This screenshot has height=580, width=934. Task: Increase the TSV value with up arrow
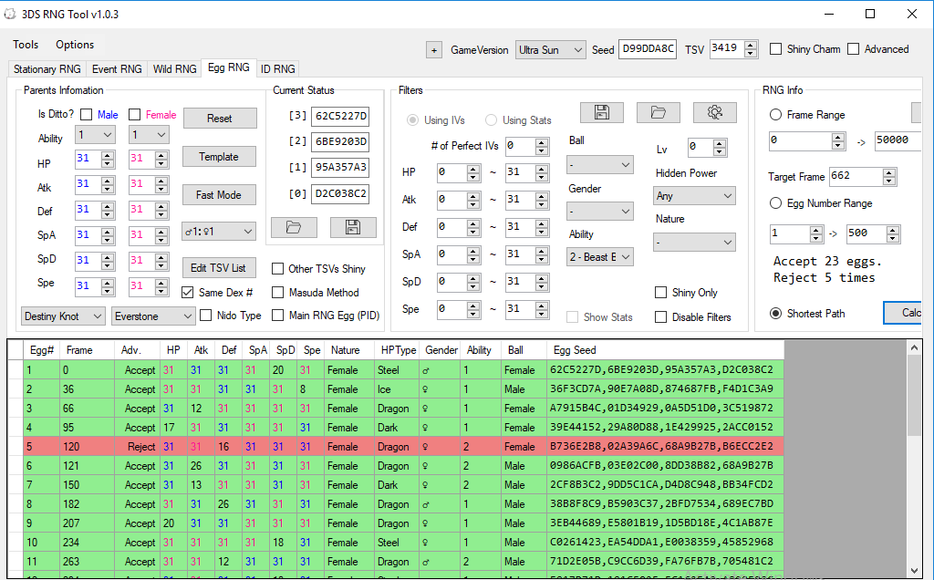[x=751, y=45]
